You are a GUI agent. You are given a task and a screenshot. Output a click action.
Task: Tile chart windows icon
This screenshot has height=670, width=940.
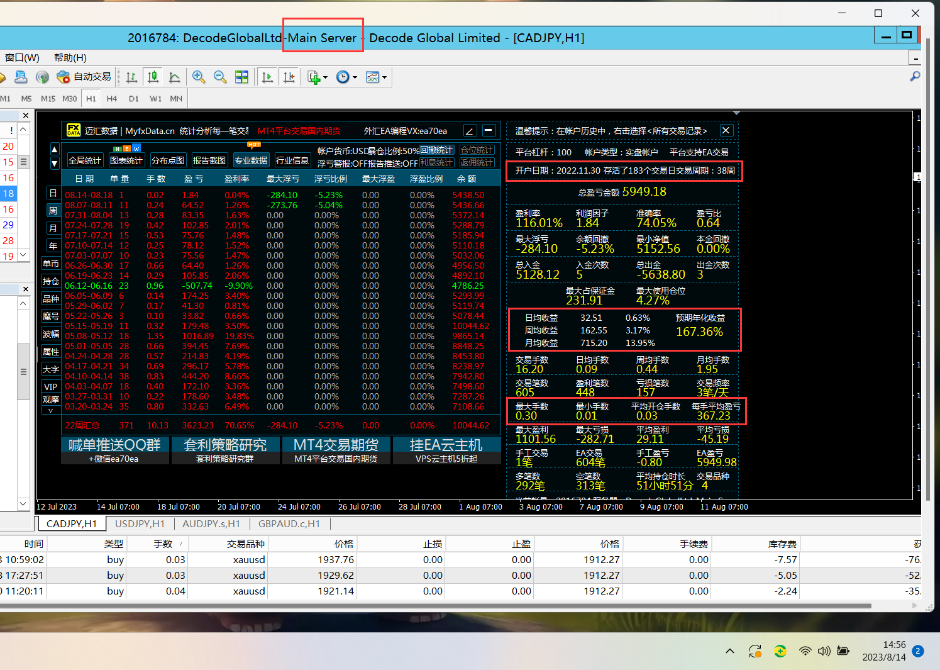click(241, 77)
